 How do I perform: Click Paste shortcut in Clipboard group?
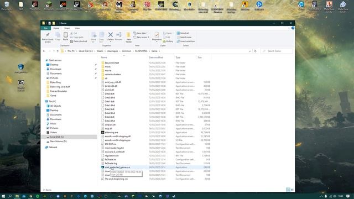tap(79, 41)
